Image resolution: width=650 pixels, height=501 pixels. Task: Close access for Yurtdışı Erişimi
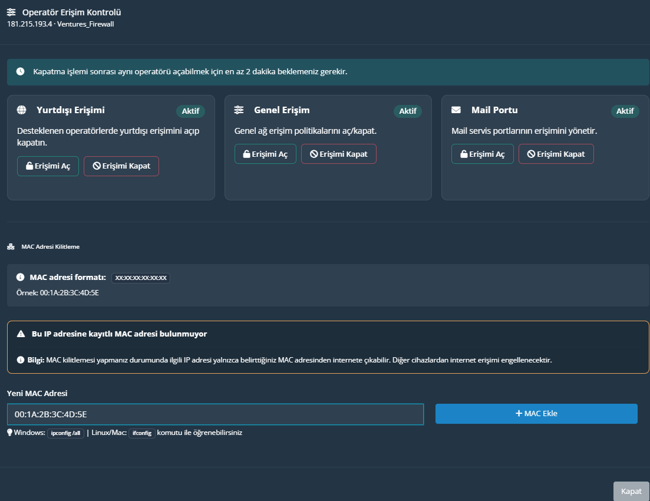click(x=121, y=166)
